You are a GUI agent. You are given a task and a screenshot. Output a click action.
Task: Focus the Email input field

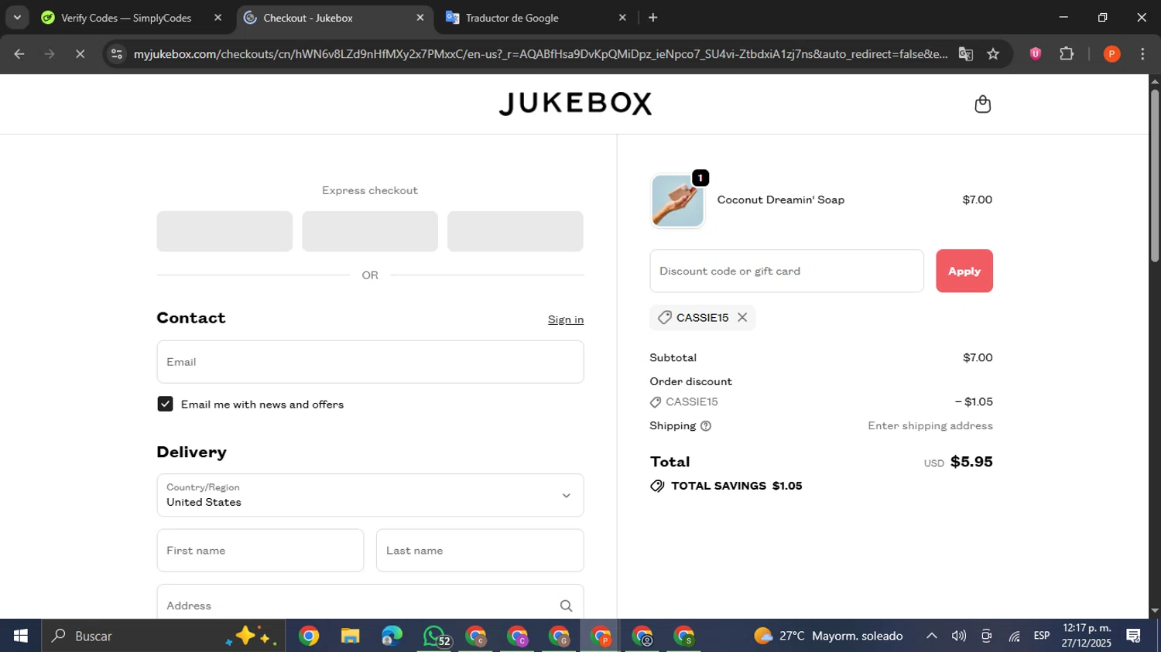tap(370, 362)
